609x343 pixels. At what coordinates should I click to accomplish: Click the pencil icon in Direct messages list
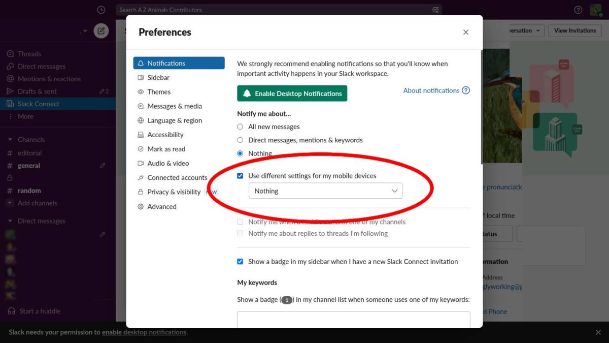103,234
